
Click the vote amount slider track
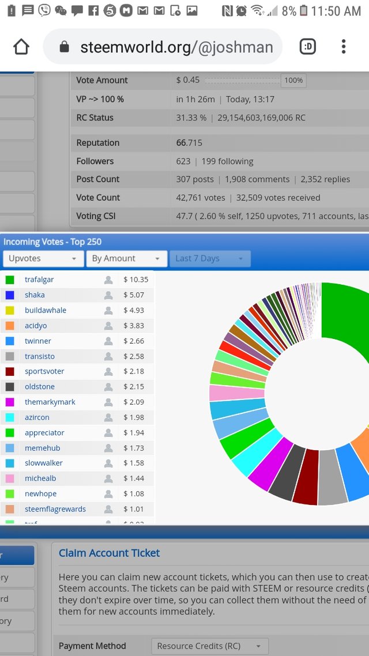pyautogui.click(x=242, y=80)
